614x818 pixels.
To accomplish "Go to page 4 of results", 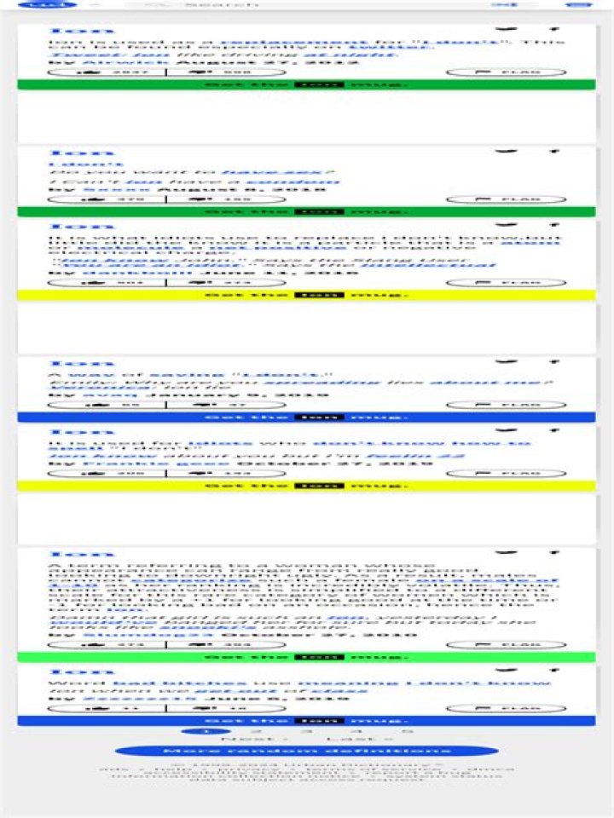I will (x=358, y=731).
